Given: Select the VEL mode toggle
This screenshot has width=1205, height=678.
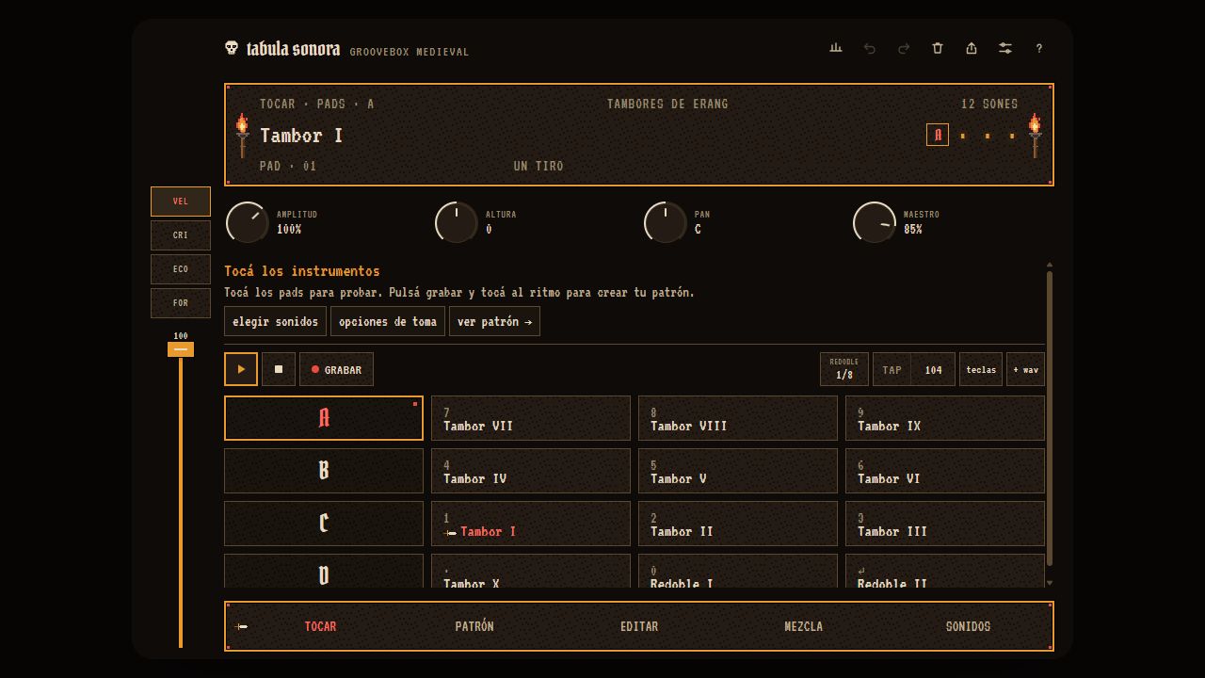Looking at the screenshot, I should coord(181,202).
